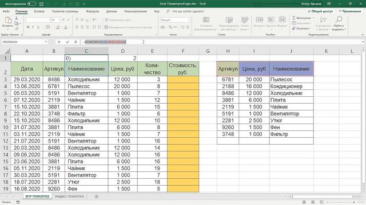
Task: Confirm formula entry with checkmark icon
Action: [67, 42]
